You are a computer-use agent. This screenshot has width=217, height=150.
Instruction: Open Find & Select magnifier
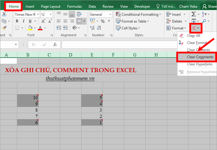pyautogui.click(x=204, y=21)
